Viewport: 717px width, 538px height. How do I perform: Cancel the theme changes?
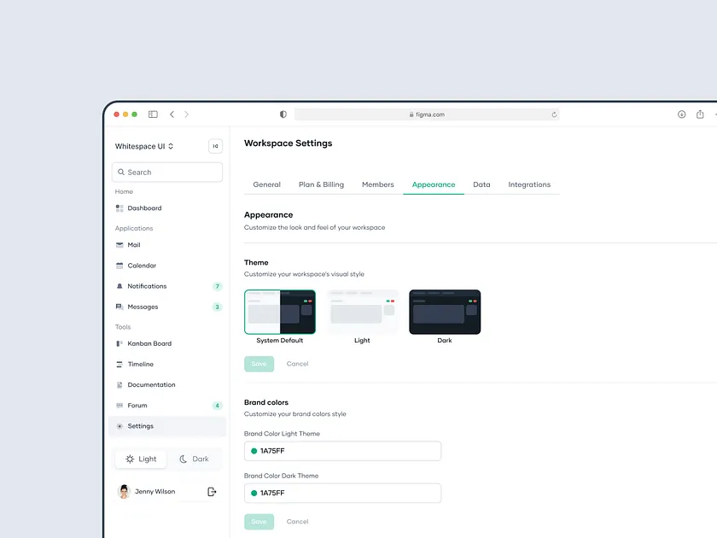tap(297, 364)
